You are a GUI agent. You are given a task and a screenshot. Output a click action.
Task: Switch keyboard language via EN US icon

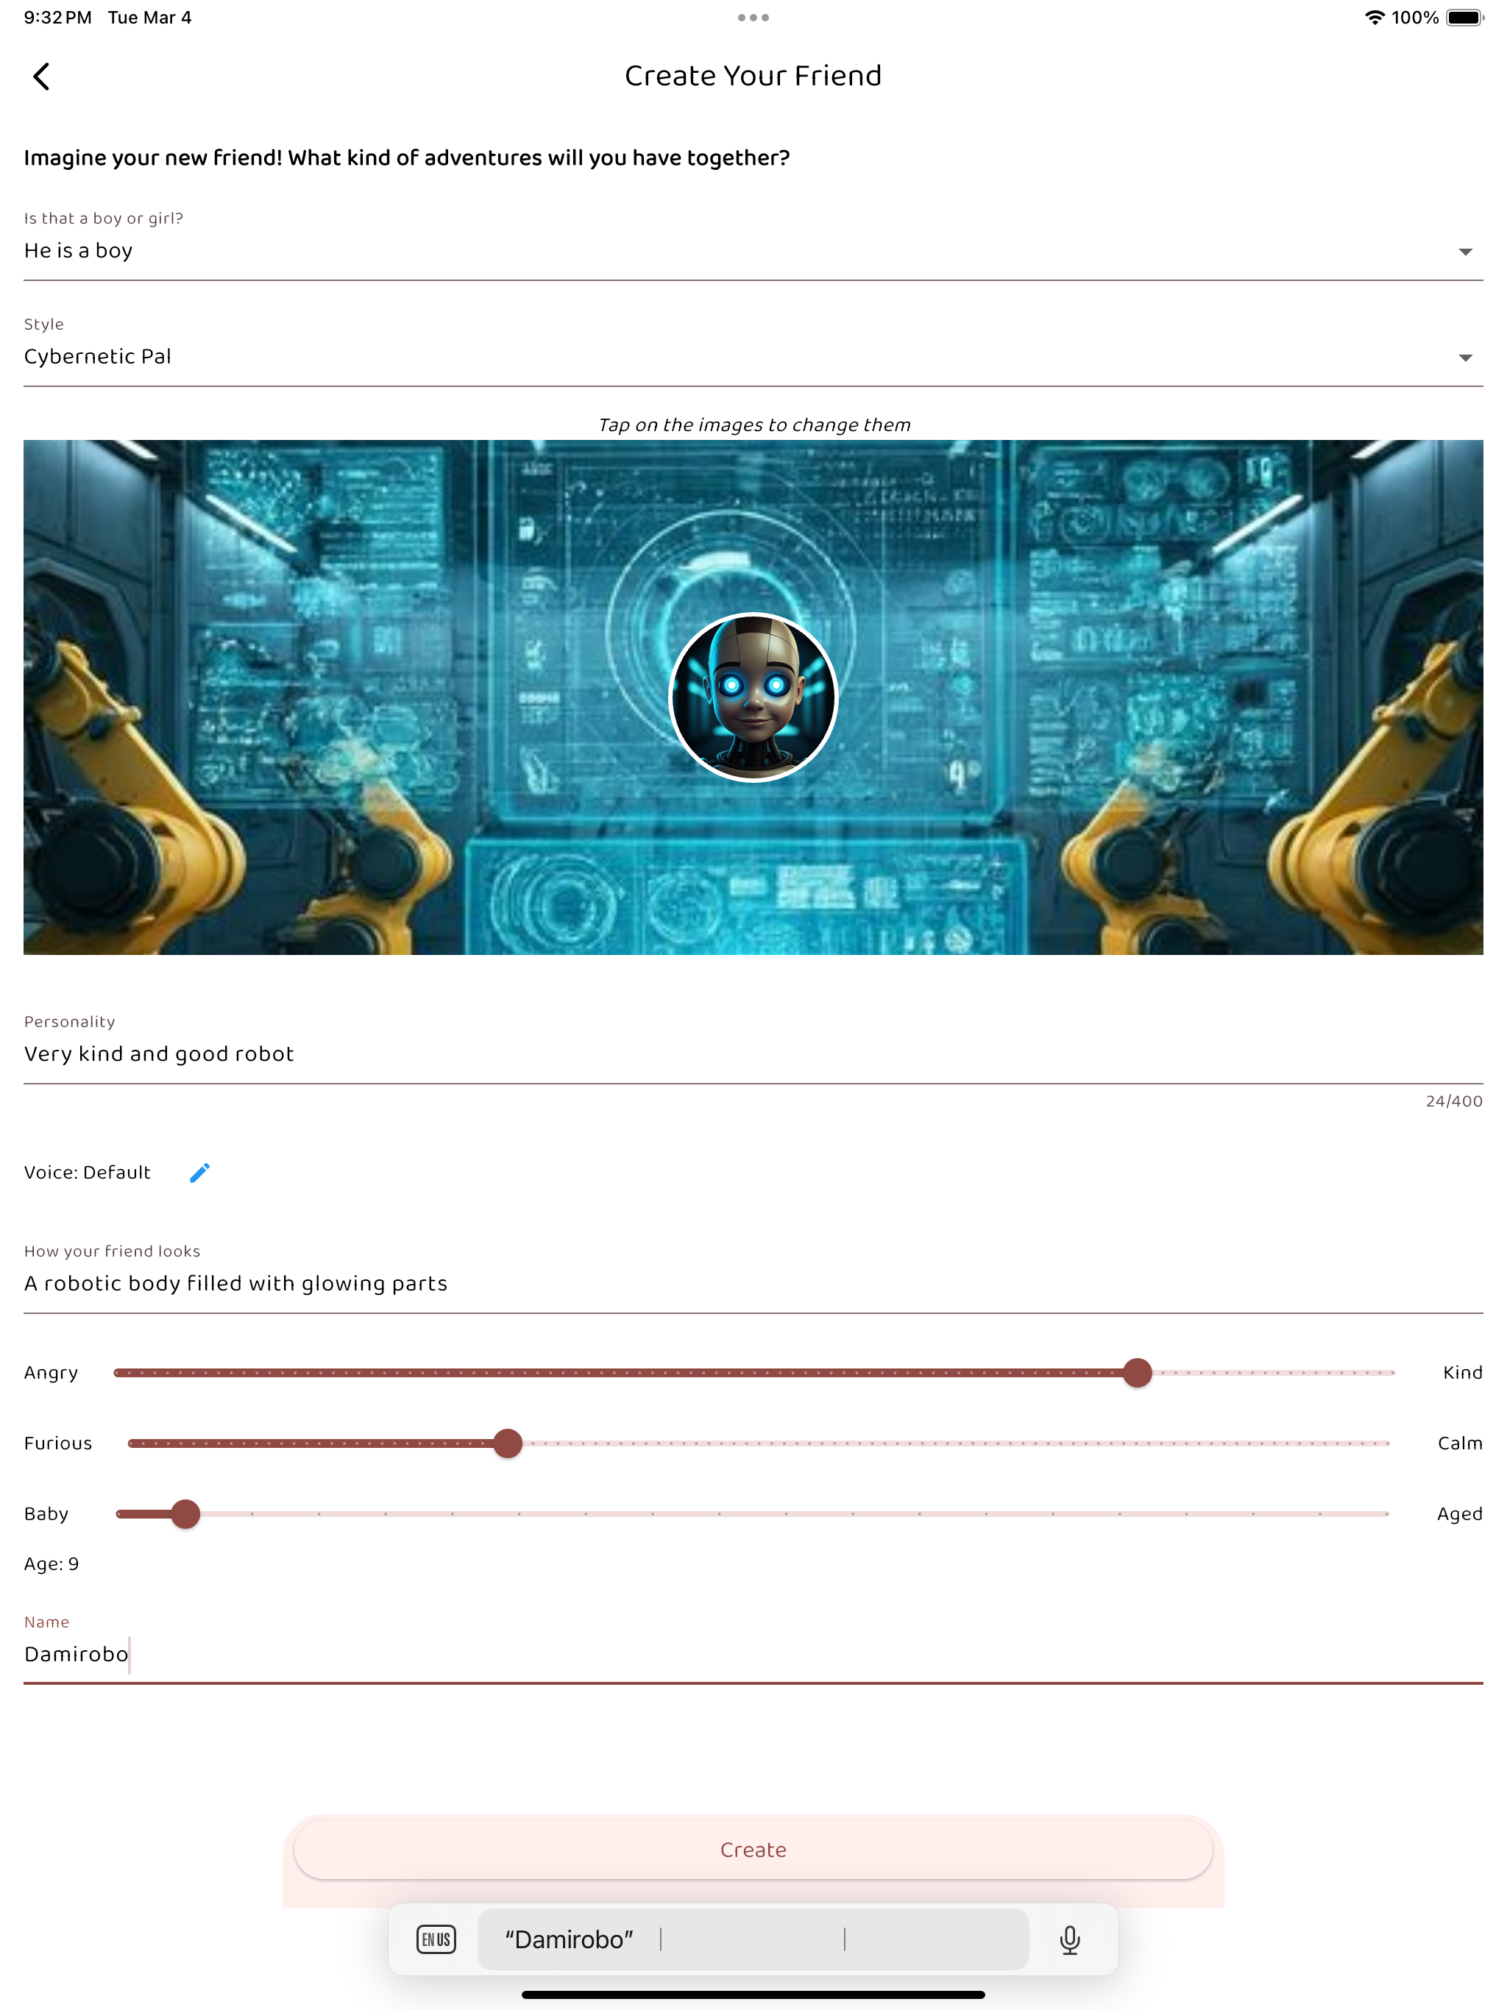coord(436,1939)
